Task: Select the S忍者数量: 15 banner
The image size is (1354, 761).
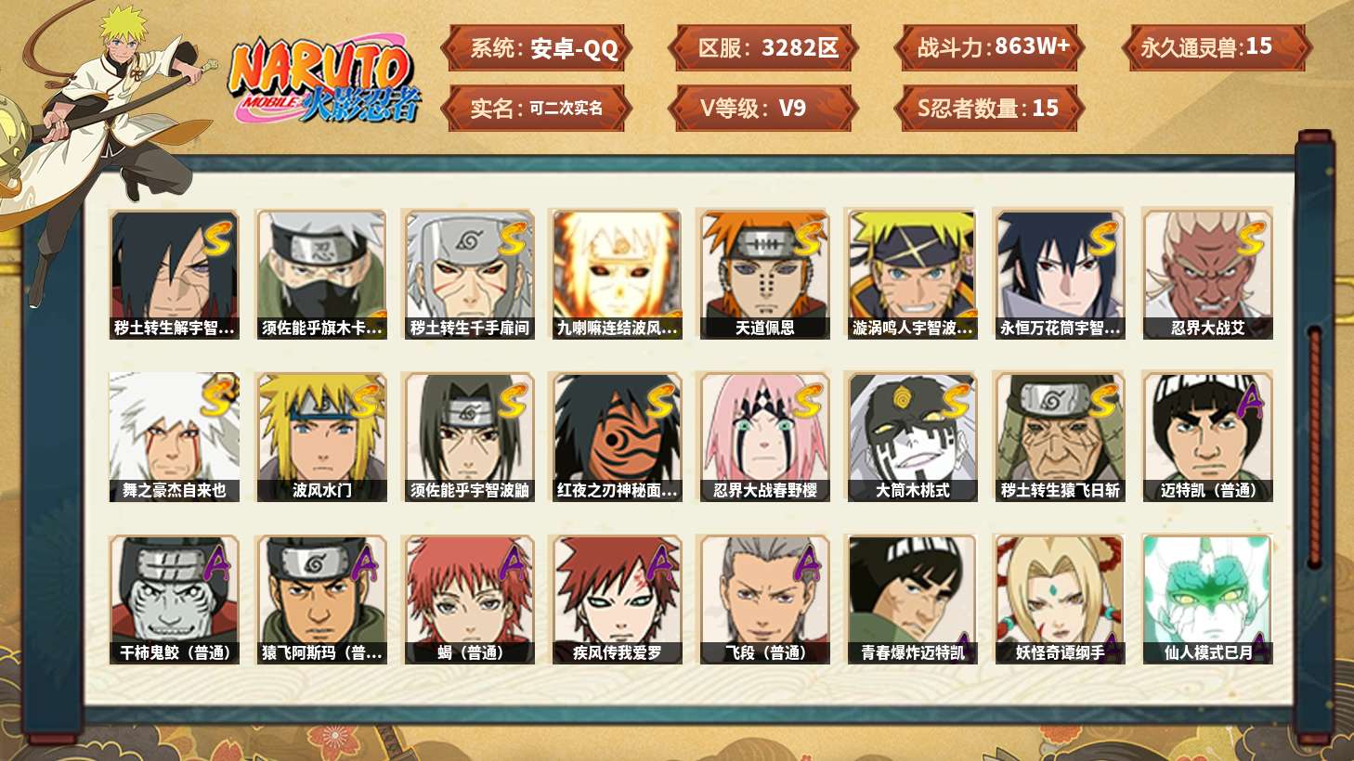Action: pos(989,109)
